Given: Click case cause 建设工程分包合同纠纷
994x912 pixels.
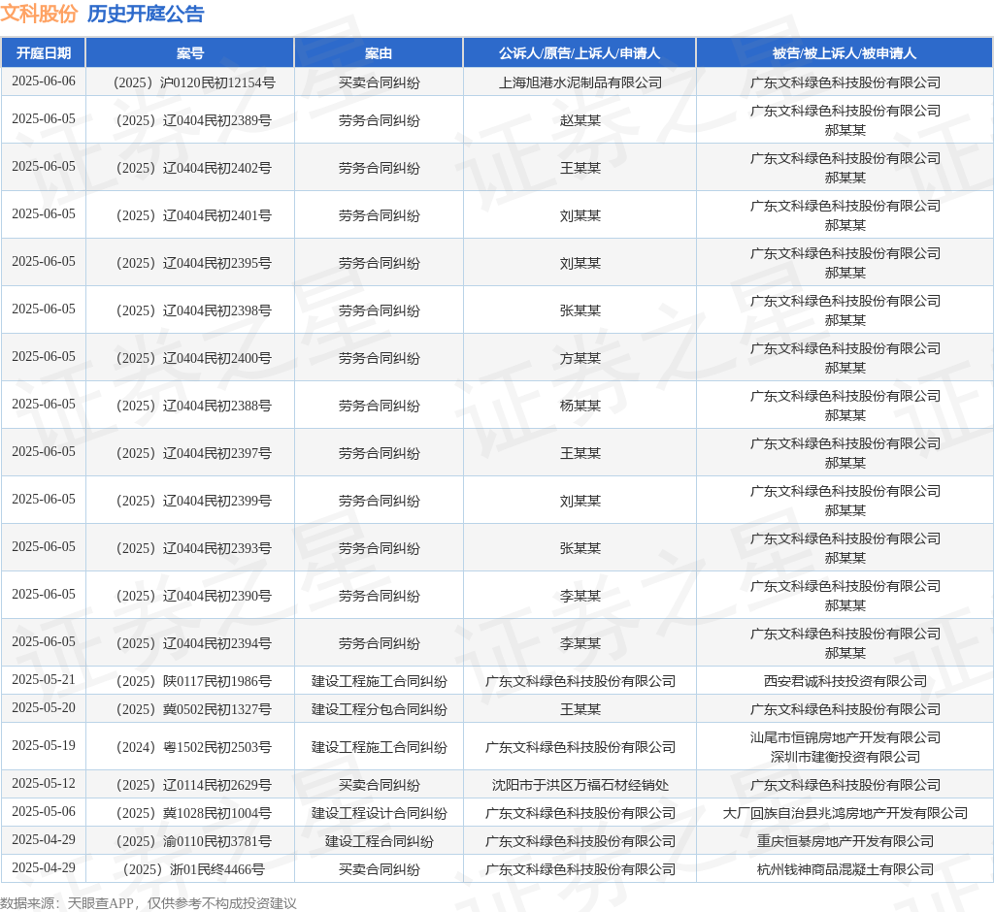Looking at the screenshot, I should coord(380,709).
